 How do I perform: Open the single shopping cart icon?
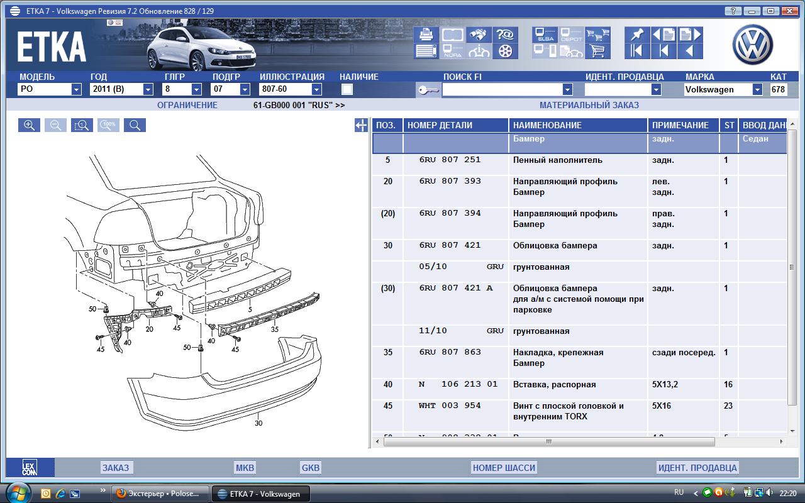597,51
